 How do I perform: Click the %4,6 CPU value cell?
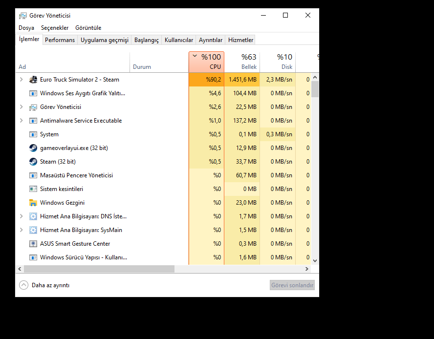pos(206,93)
